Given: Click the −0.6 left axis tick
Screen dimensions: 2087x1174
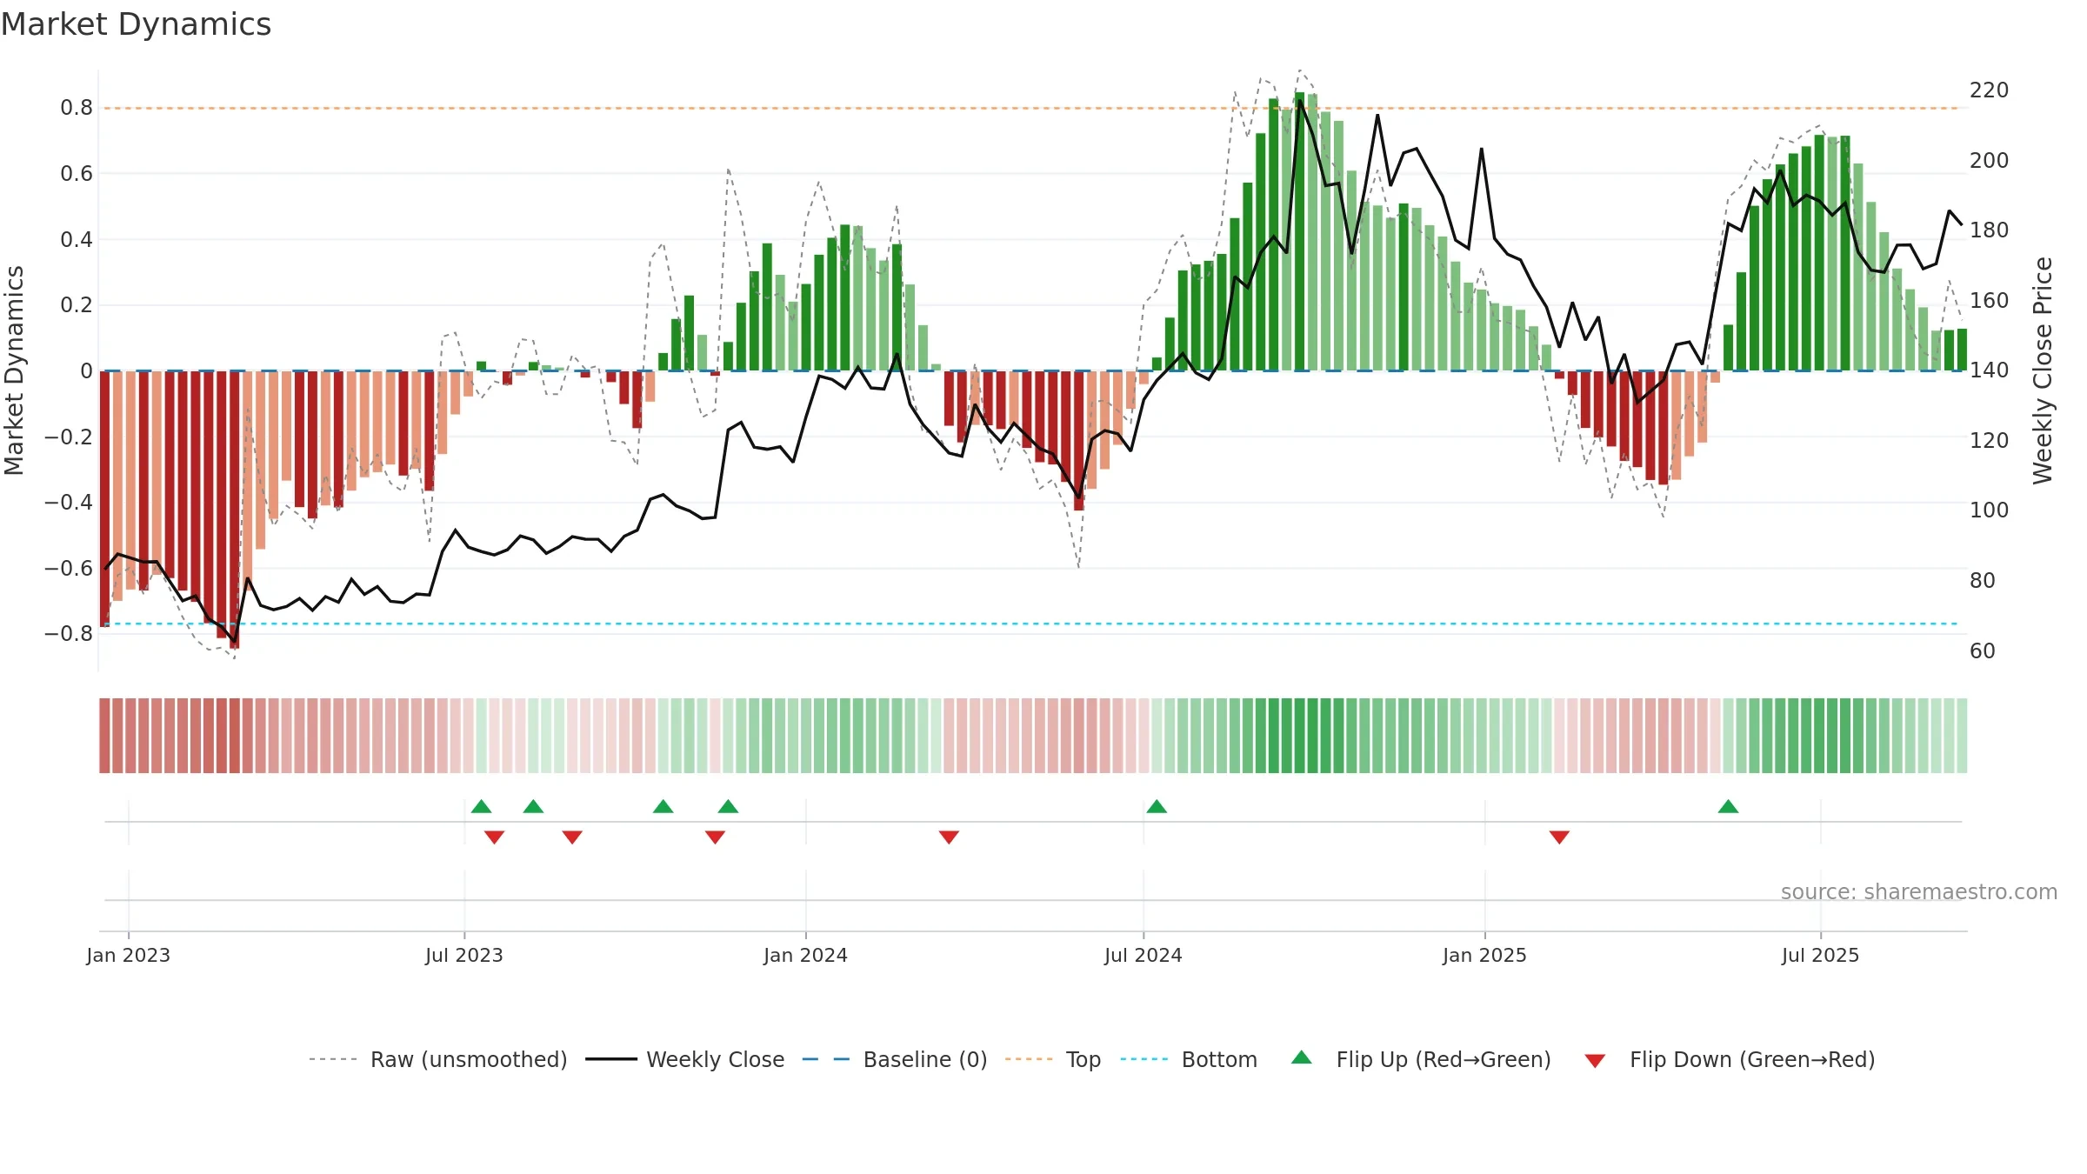Looking at the screenshot, I should coord(69,568).
